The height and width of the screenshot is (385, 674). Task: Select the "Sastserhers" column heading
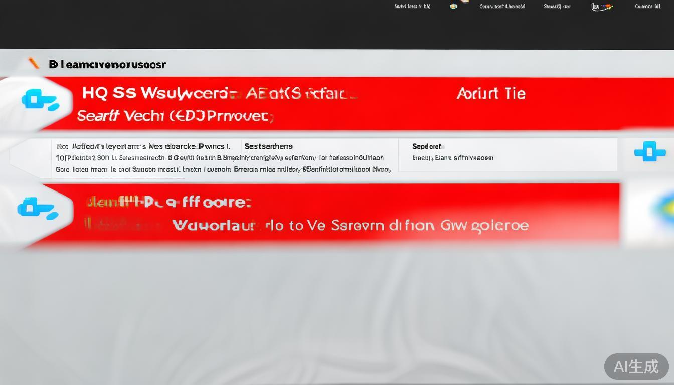268,146
